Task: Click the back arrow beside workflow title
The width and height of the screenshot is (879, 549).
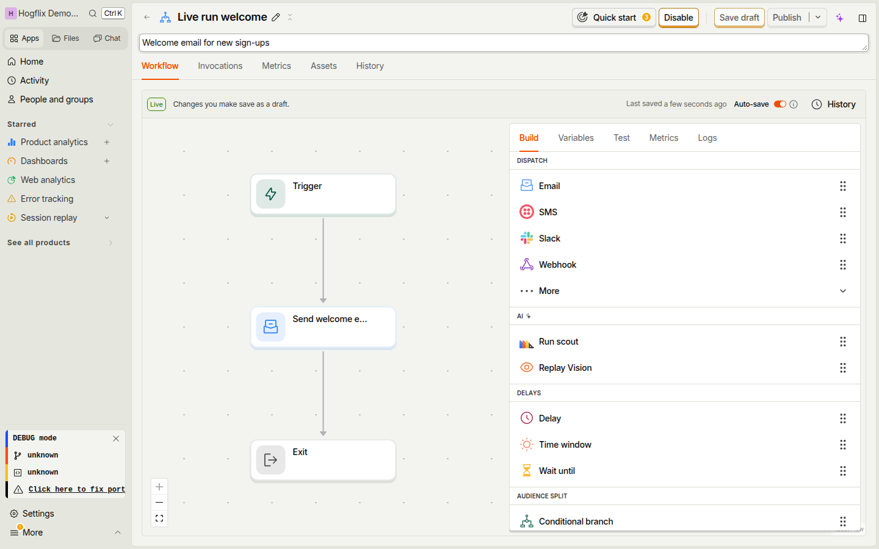Action: point(147,18)
